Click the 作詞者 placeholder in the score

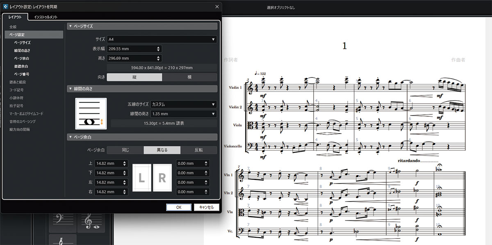(x=231, y=60)
